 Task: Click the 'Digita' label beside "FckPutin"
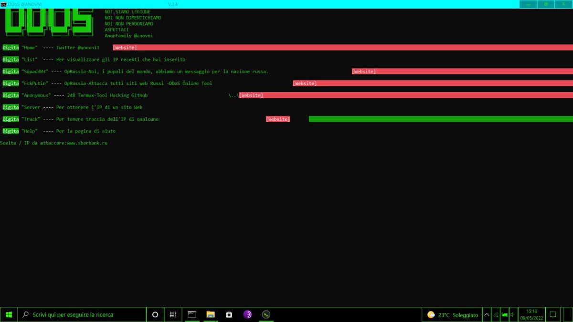11,83
